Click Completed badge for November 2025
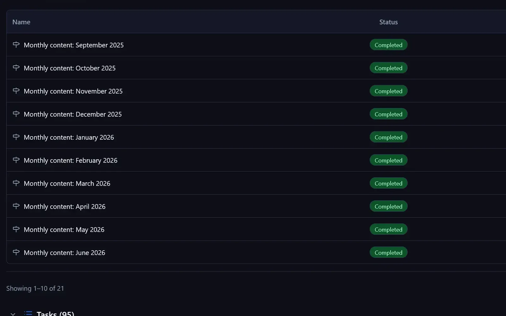506x316 pixels. (388, 91)
